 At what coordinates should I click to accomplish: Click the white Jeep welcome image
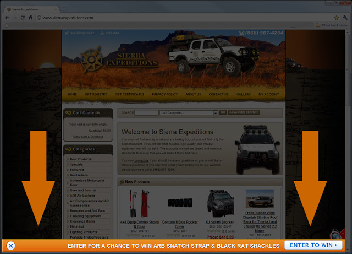(x=257, y=149)
